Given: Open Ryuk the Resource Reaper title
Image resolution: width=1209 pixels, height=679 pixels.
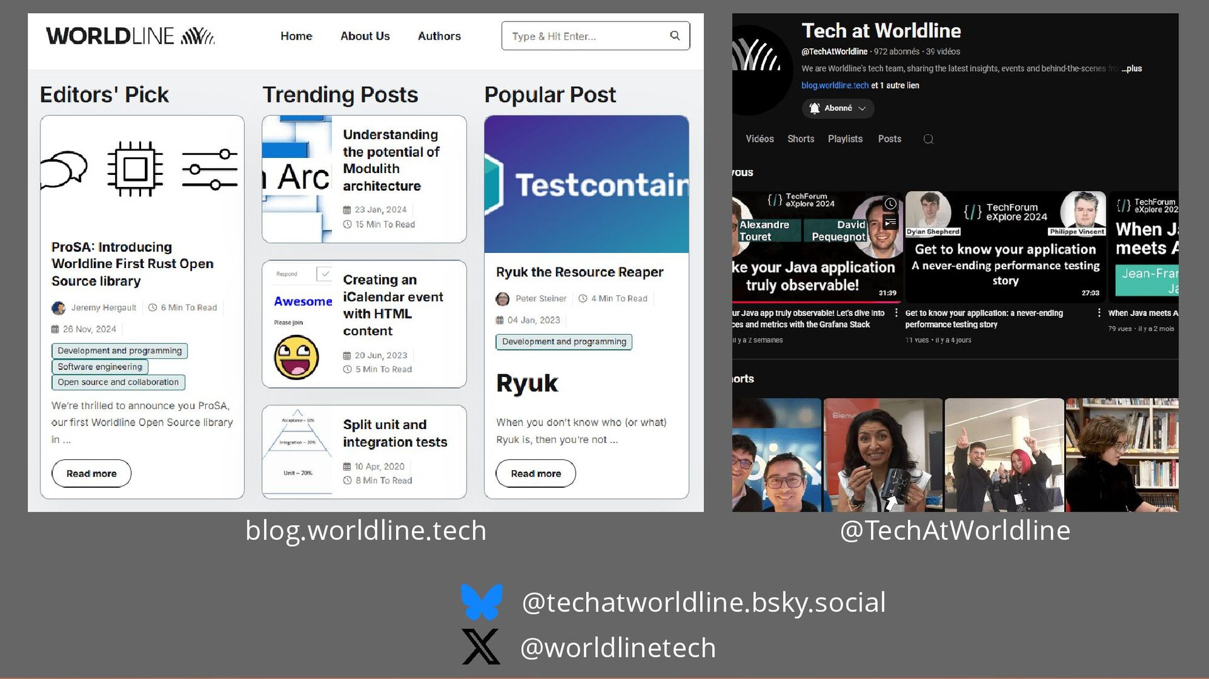Looking at the screenshot, I should tap(579, 272).
